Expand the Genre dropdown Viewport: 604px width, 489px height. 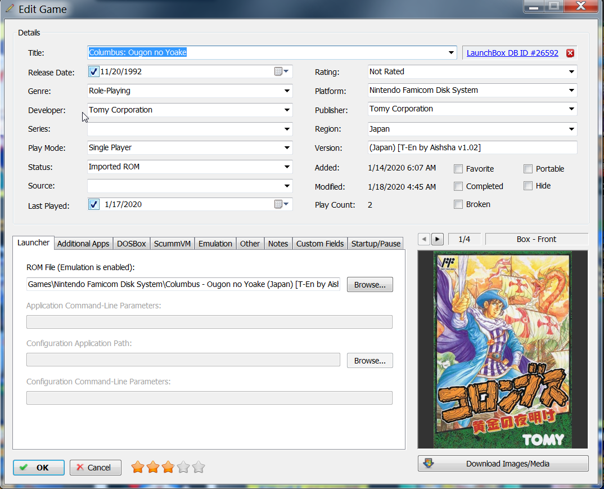(x=287, y=91)
